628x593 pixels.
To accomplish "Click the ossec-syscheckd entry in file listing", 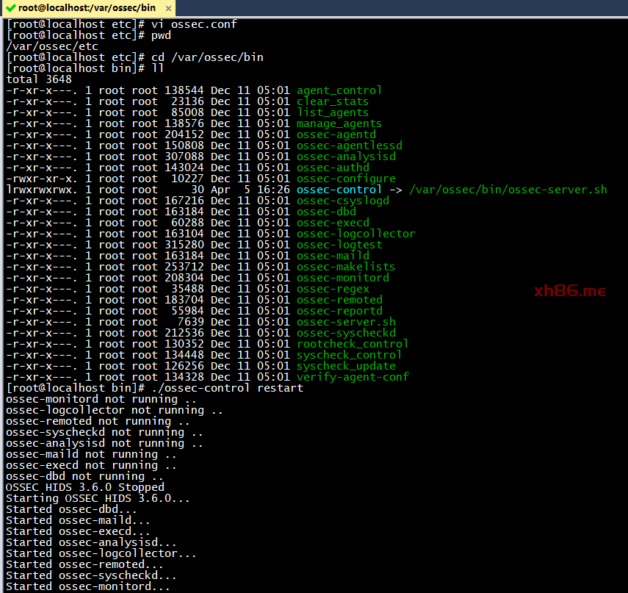I will (345, 333).
